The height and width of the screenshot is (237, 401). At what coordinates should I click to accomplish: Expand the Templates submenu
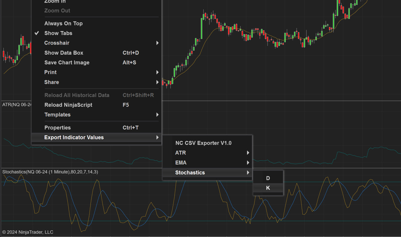(58, 115)
